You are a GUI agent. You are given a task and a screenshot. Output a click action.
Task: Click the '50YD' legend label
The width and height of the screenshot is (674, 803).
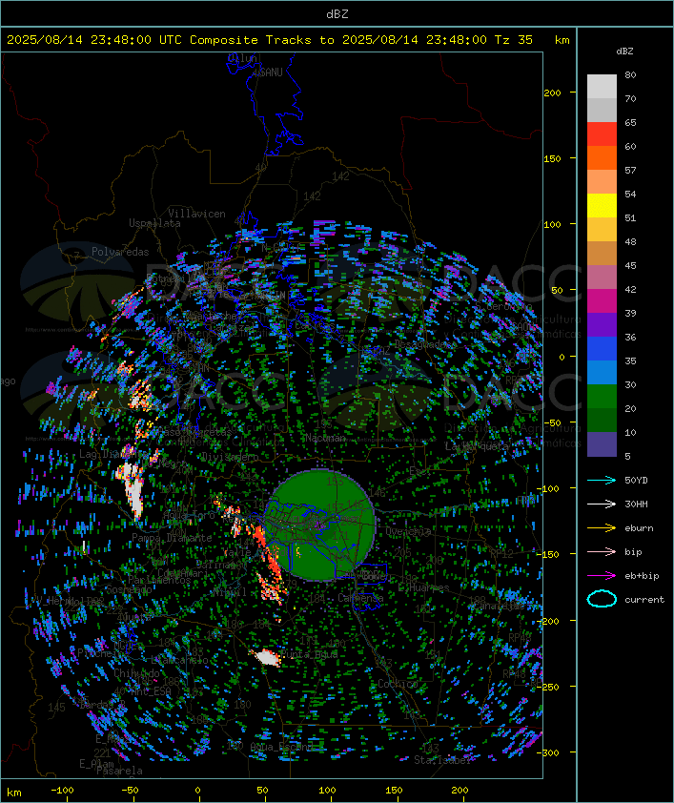click(636, 481)
